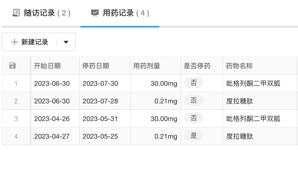This screenshot has width=298, height=170.
Task: Click the 停药日期 column header
Action: (x=96, y=66)
